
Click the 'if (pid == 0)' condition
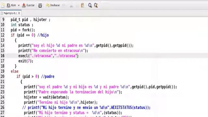click(x=23, y=35)
